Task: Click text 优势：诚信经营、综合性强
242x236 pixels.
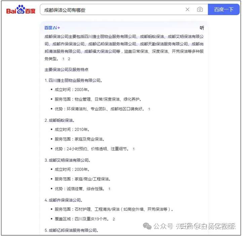Action: click(x=79, y=189)
